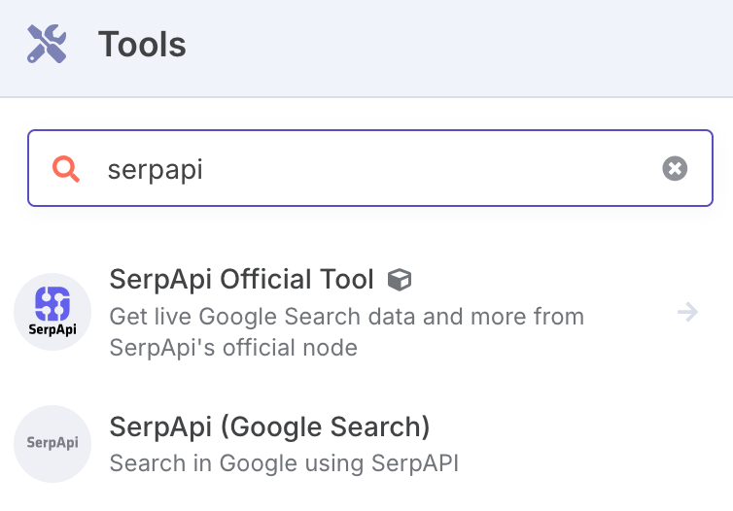Click the gray SerpApi (Google Search) logo
The width and height of the screenshot is (733, 511).
(x=52, y=444)
